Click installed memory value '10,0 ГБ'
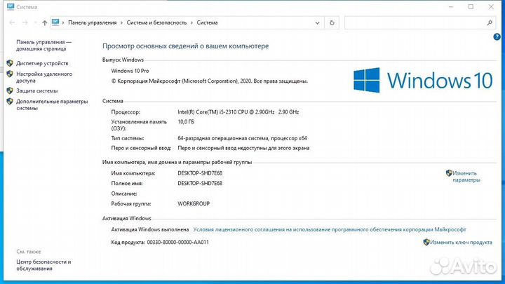505x284 pixels. point(186,122)
